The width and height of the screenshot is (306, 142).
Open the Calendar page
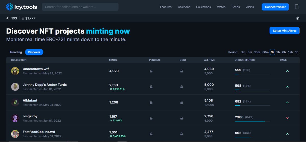184,7
